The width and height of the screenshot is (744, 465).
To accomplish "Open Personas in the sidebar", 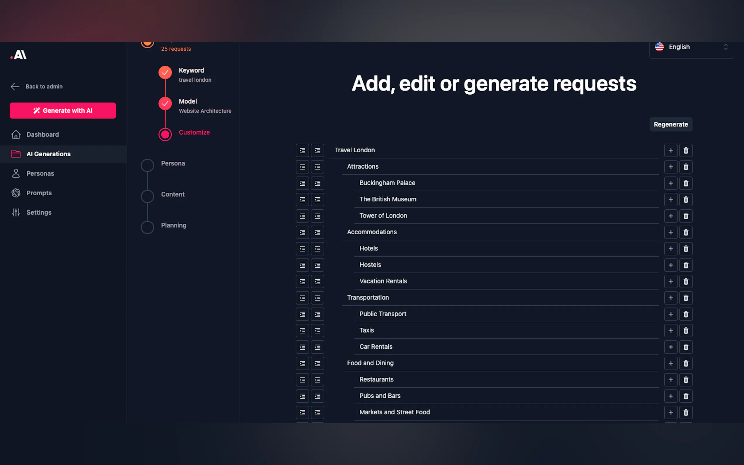I will tap(40, 173).
